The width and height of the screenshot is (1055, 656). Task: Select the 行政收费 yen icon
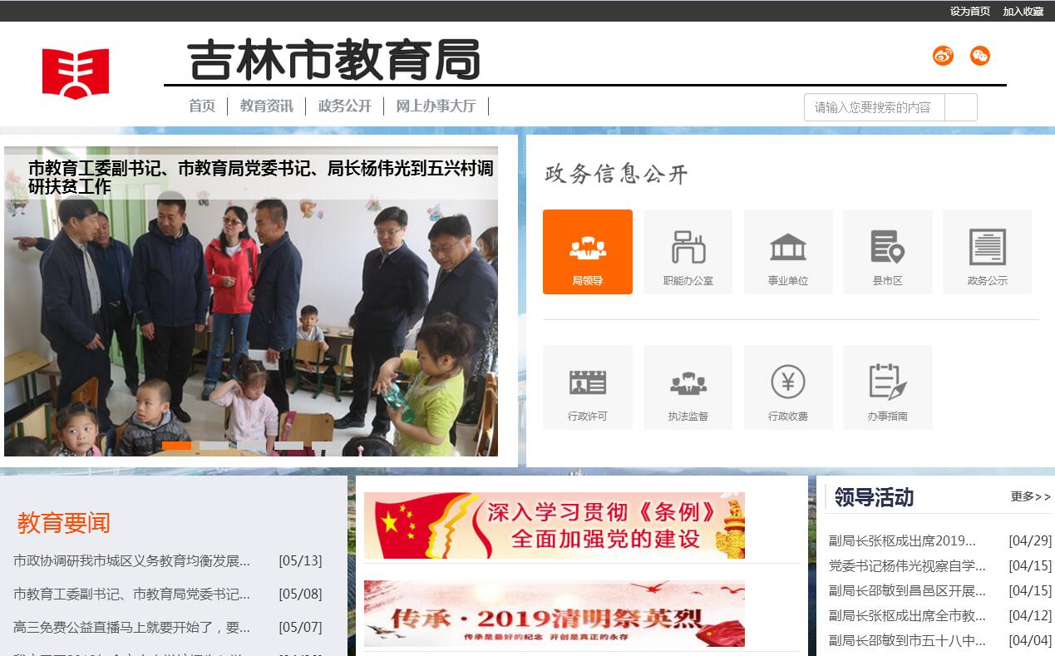point(787,387)
